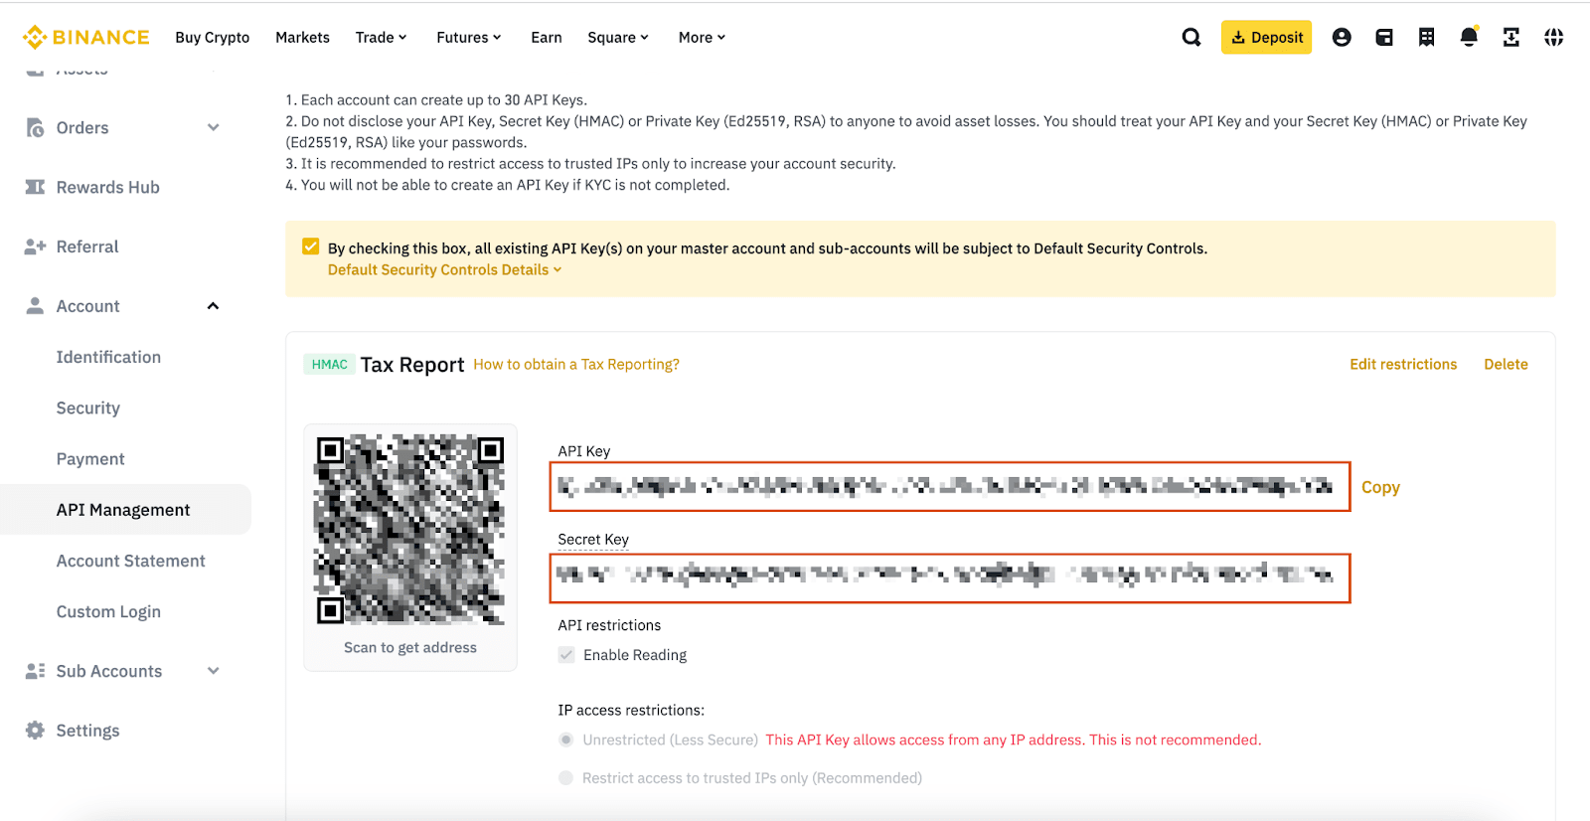
Task: Click the API key QR code
Action: point(409,529)
